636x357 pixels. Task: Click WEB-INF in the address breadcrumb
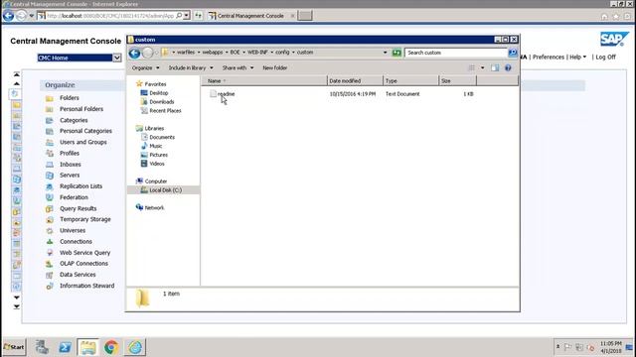click(x=257, y=53)
